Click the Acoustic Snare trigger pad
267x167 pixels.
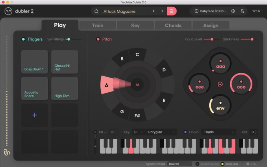[35, 88]
